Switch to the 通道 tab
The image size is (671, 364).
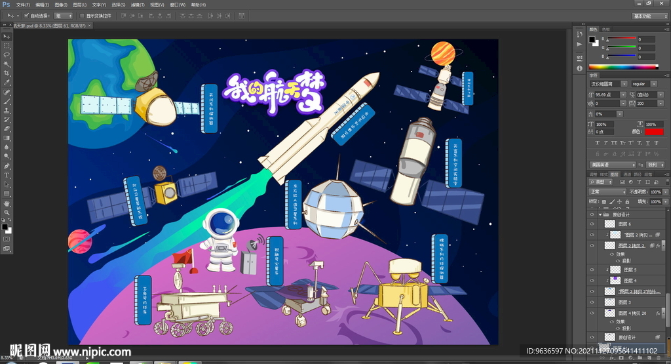tap(627, 174)
